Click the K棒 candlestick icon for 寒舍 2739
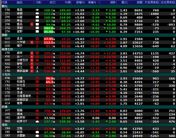Screen dimensions: 176x138 [x=37, y=21]
